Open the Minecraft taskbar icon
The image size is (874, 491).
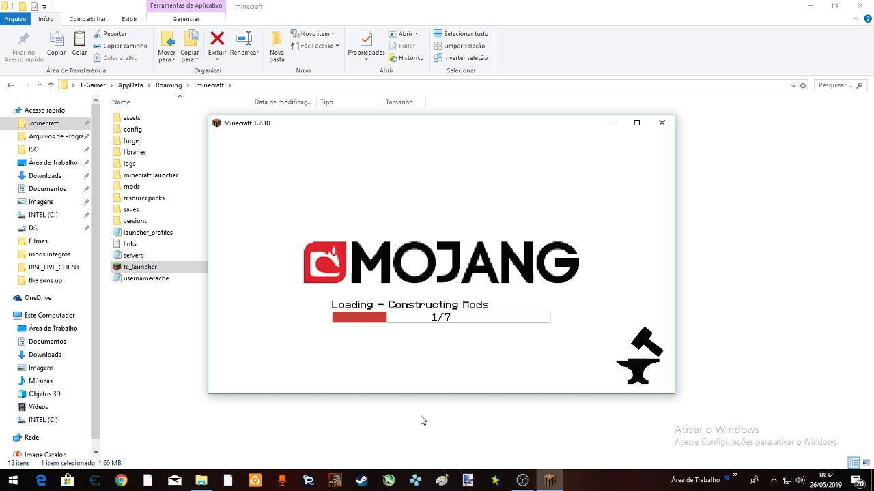(550, 480)
